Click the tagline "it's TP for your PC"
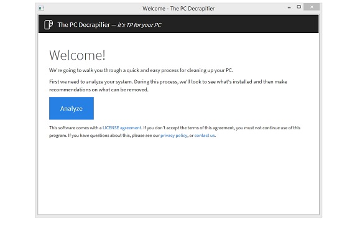This screenshot has width=342, height=225. (x=139, y=25)
